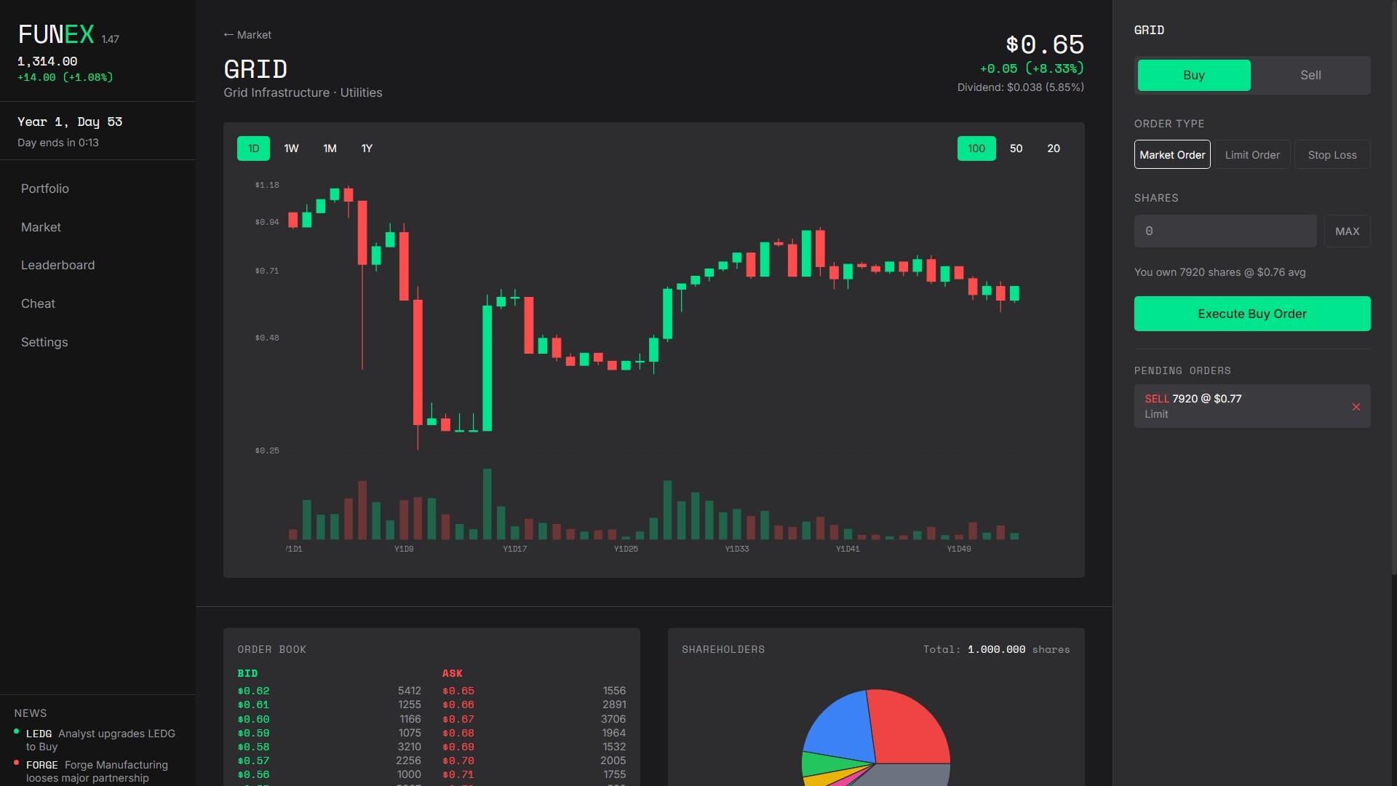Screen dimensions: 1397x786
Task: Select the Buy tab
Action: (1194, 75)
